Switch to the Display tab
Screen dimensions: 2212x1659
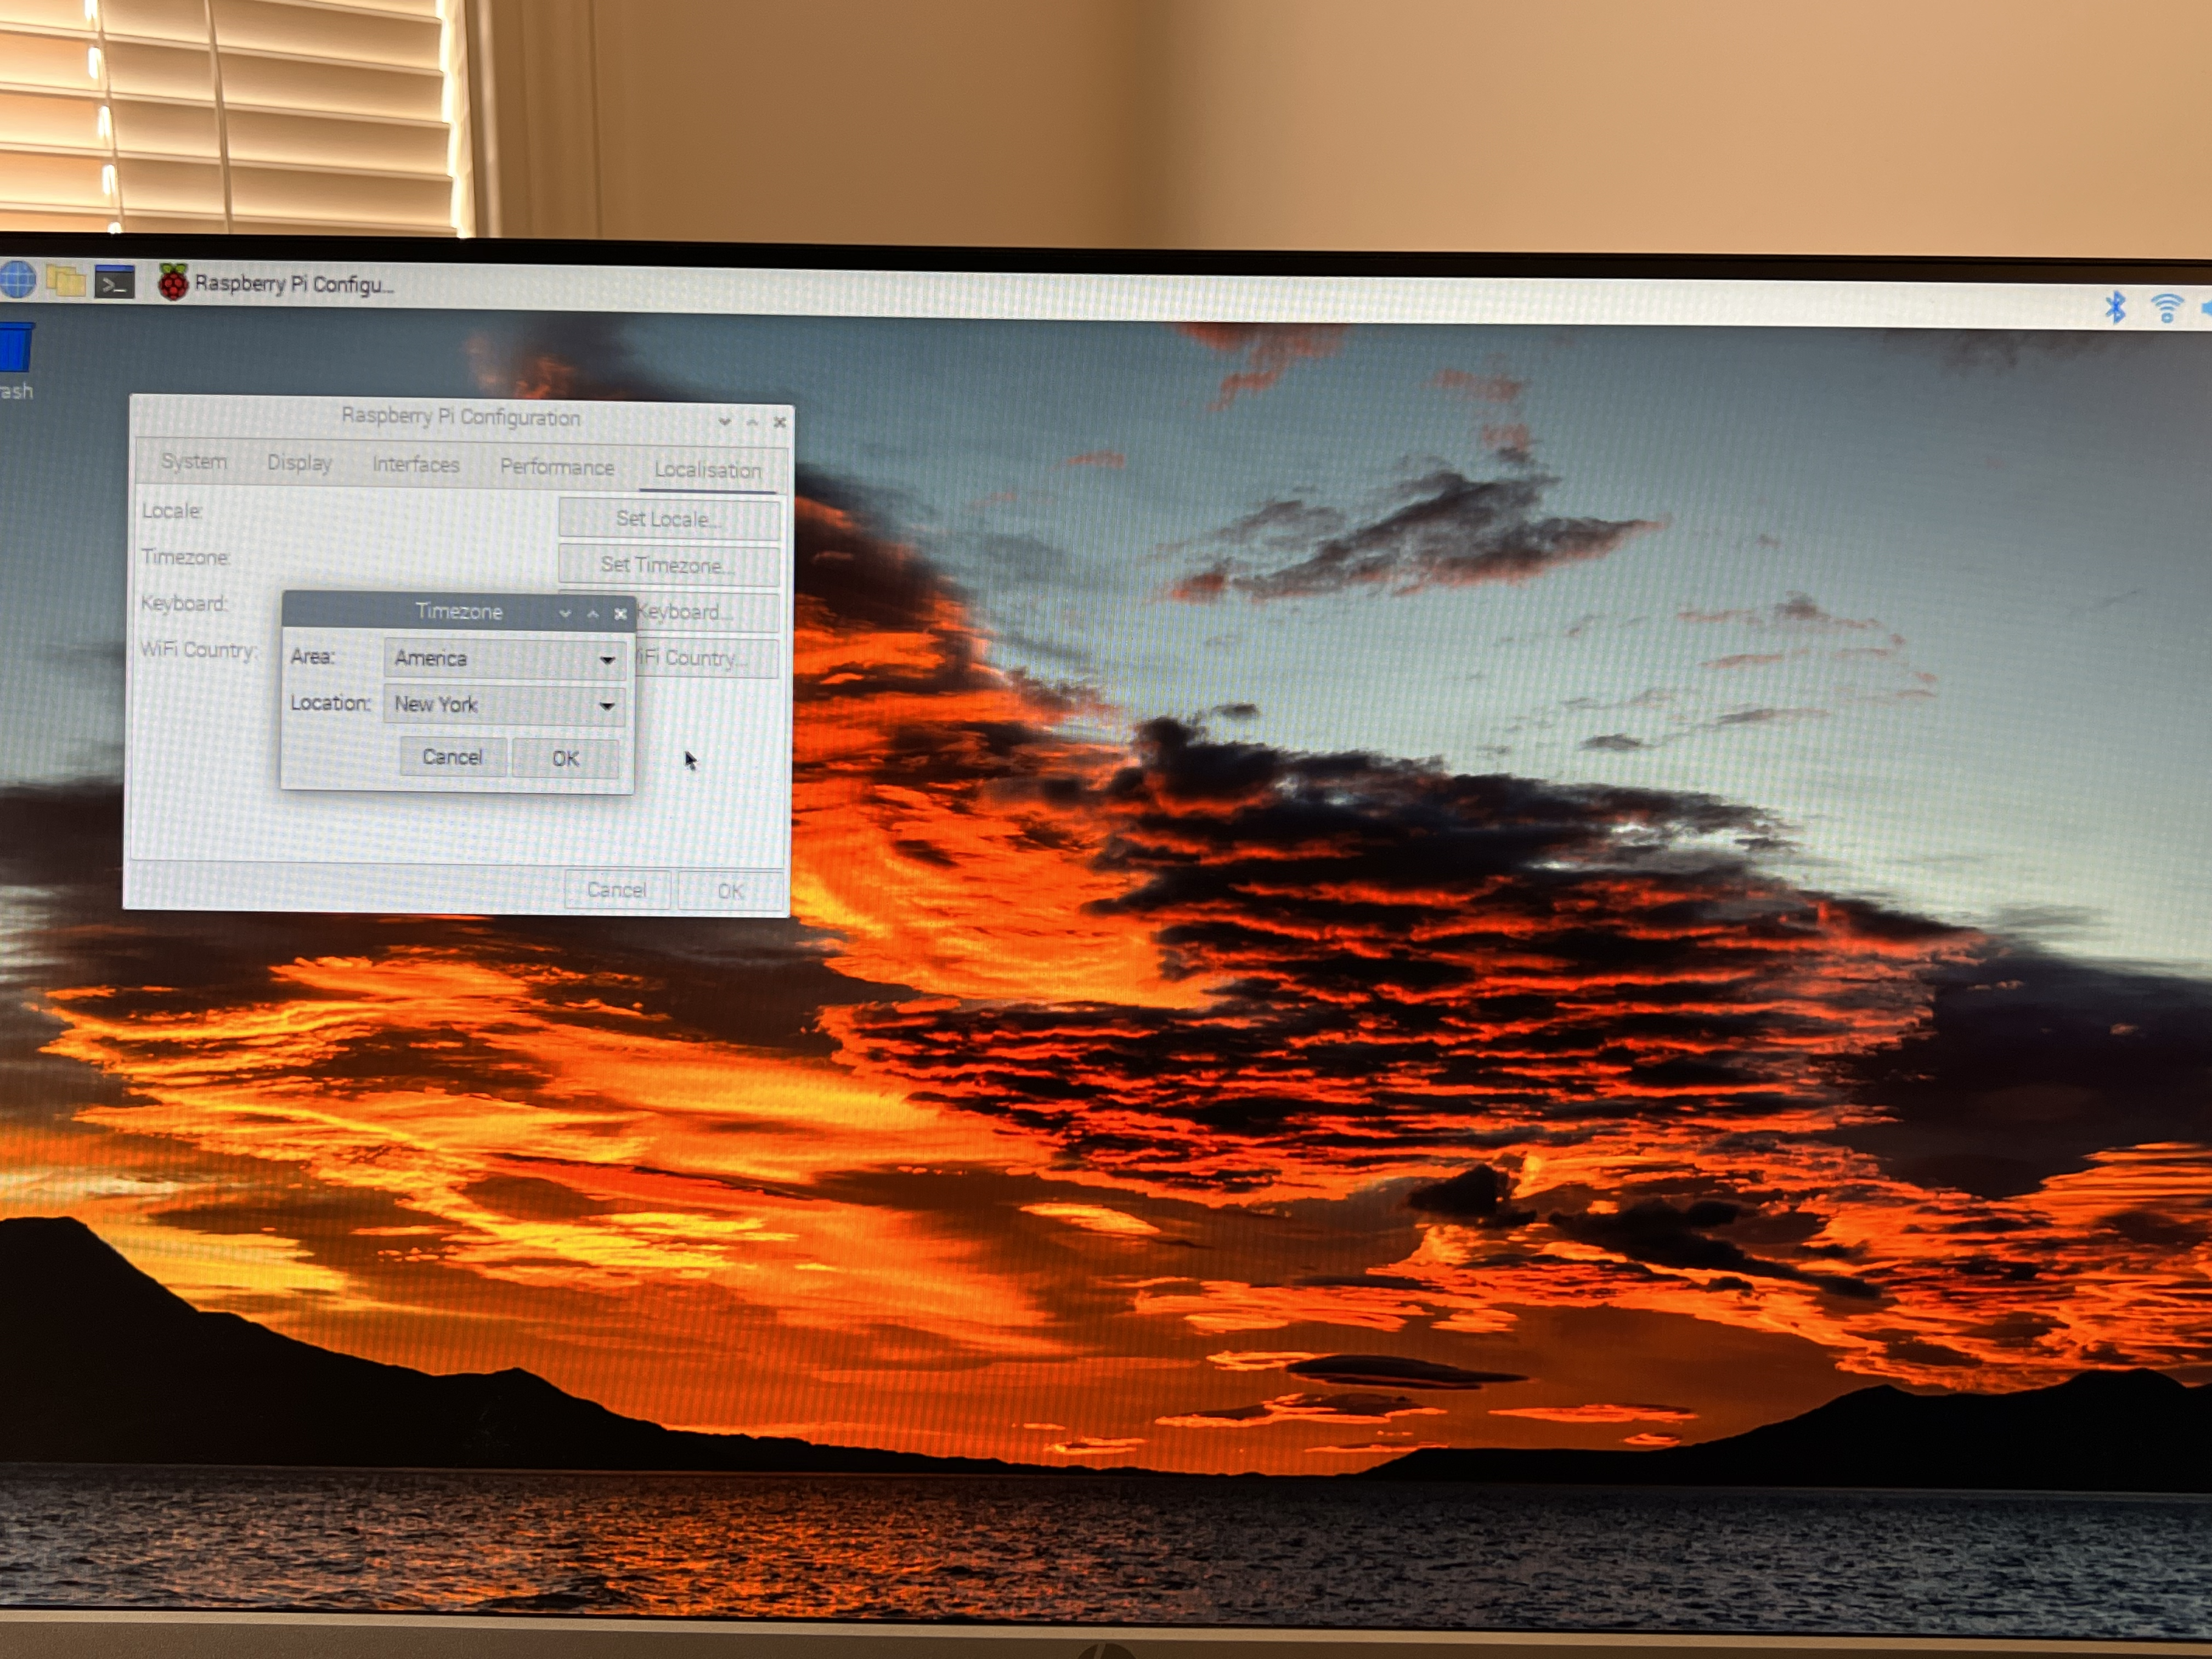(299, 463)
